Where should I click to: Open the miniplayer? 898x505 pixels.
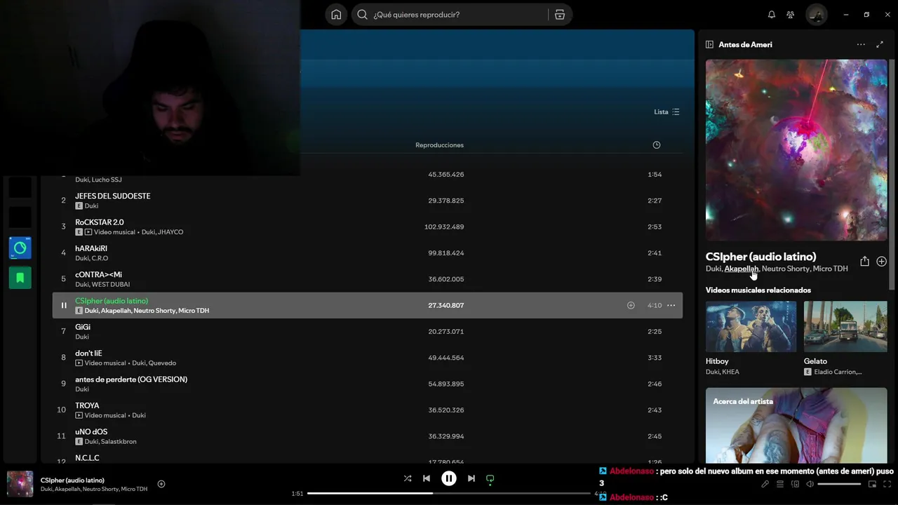(872, 484)
